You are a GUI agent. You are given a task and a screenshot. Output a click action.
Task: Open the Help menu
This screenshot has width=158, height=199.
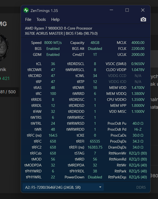pyautogui.click(x=55, y=20)
